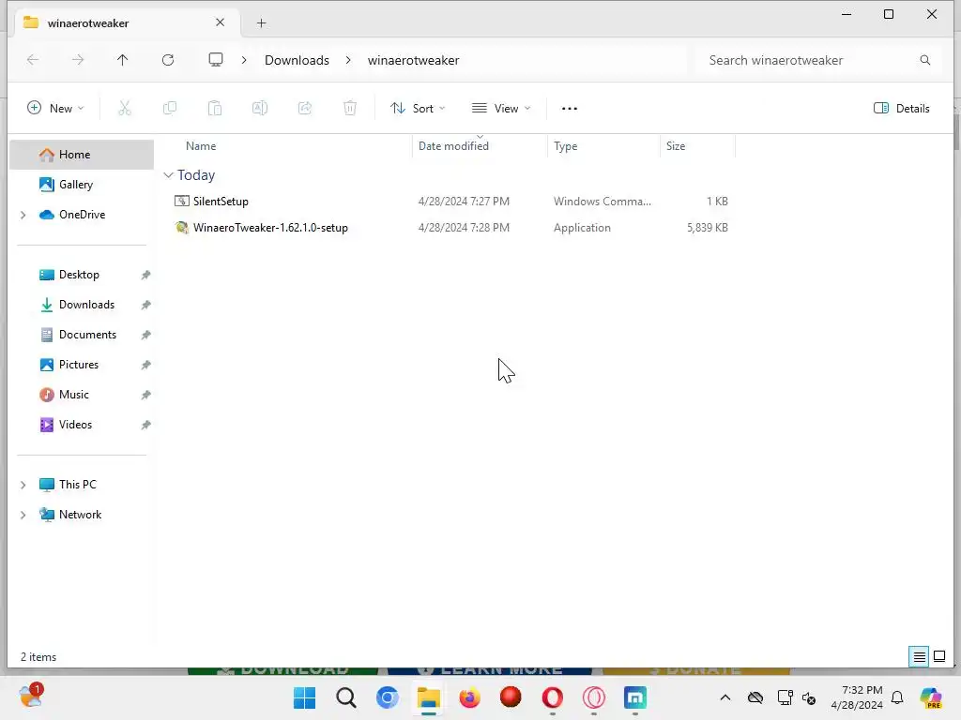
Task: Collapse the Today group
Action: pyautogui.click(x=169, y=175)
